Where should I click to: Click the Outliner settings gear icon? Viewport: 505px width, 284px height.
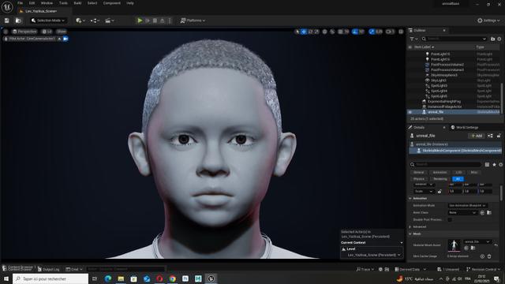tap(499, 39)
